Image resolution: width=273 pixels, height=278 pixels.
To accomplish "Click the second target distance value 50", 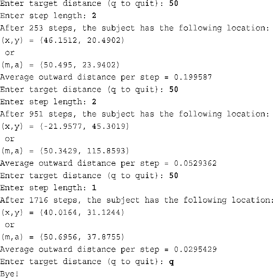I will (174, 89).
